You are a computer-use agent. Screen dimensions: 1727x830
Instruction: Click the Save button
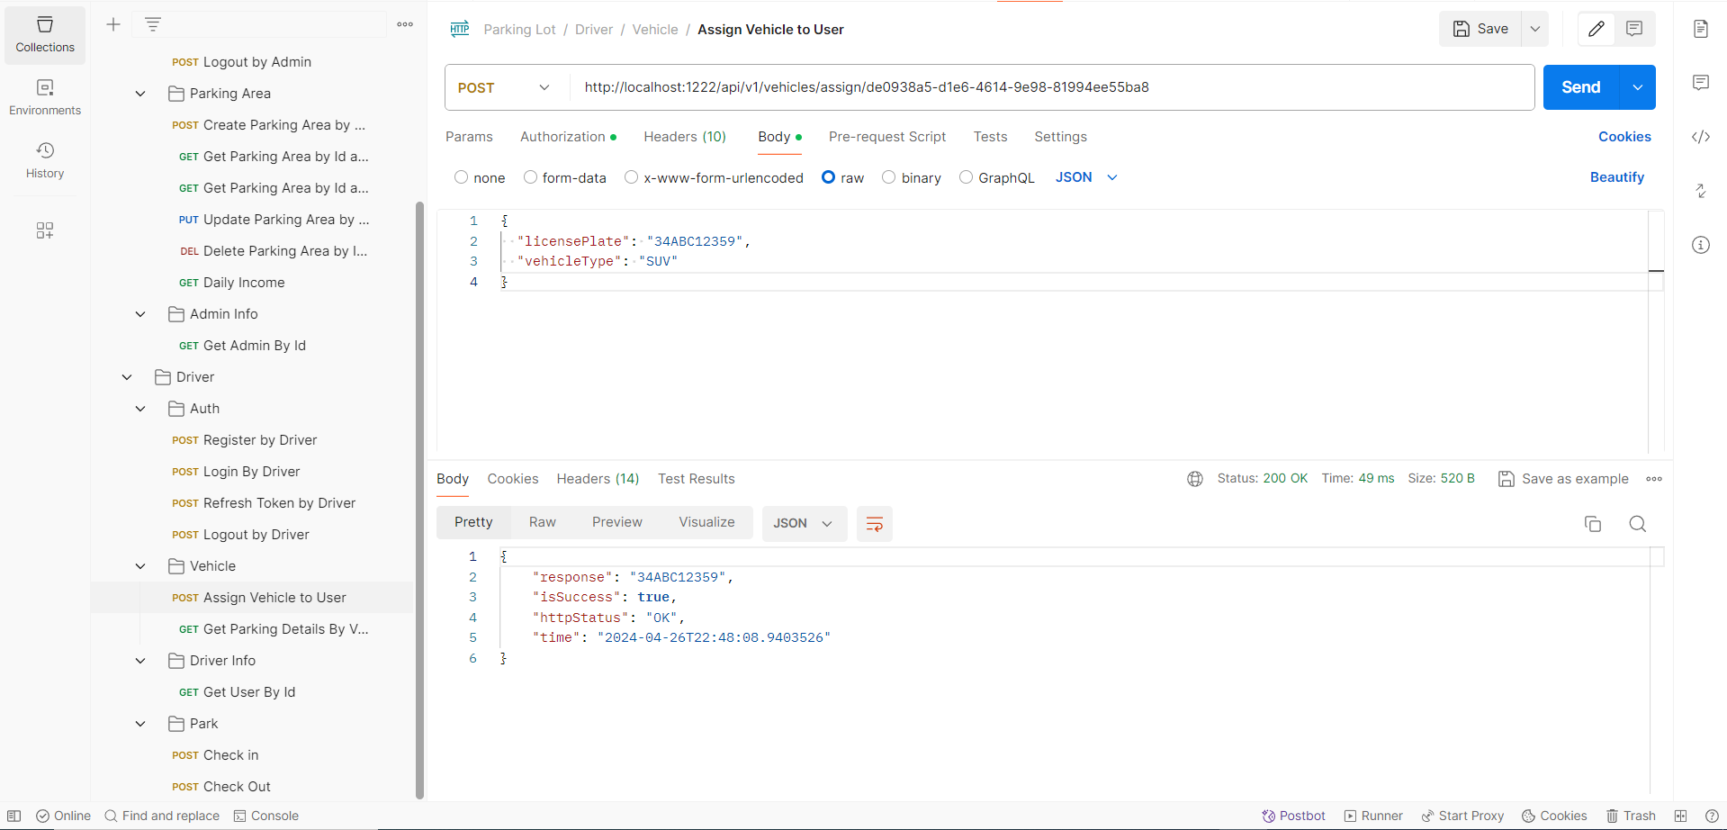click(1480, 29)
